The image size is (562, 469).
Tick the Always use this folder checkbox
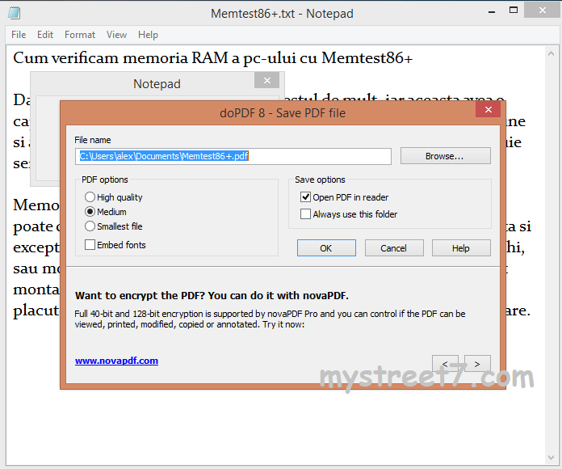305,214
